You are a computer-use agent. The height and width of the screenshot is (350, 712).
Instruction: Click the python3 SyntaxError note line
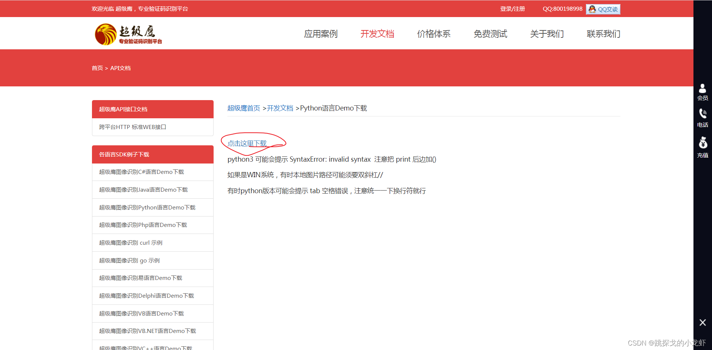(x=332, y=159)
